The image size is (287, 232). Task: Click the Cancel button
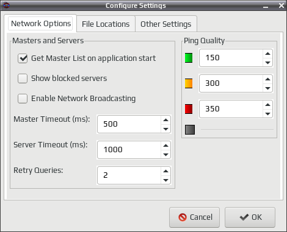[x=194, y=217]
